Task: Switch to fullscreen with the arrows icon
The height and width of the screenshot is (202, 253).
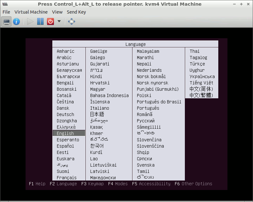Action: pyautogui.click(x=72, y=21)
